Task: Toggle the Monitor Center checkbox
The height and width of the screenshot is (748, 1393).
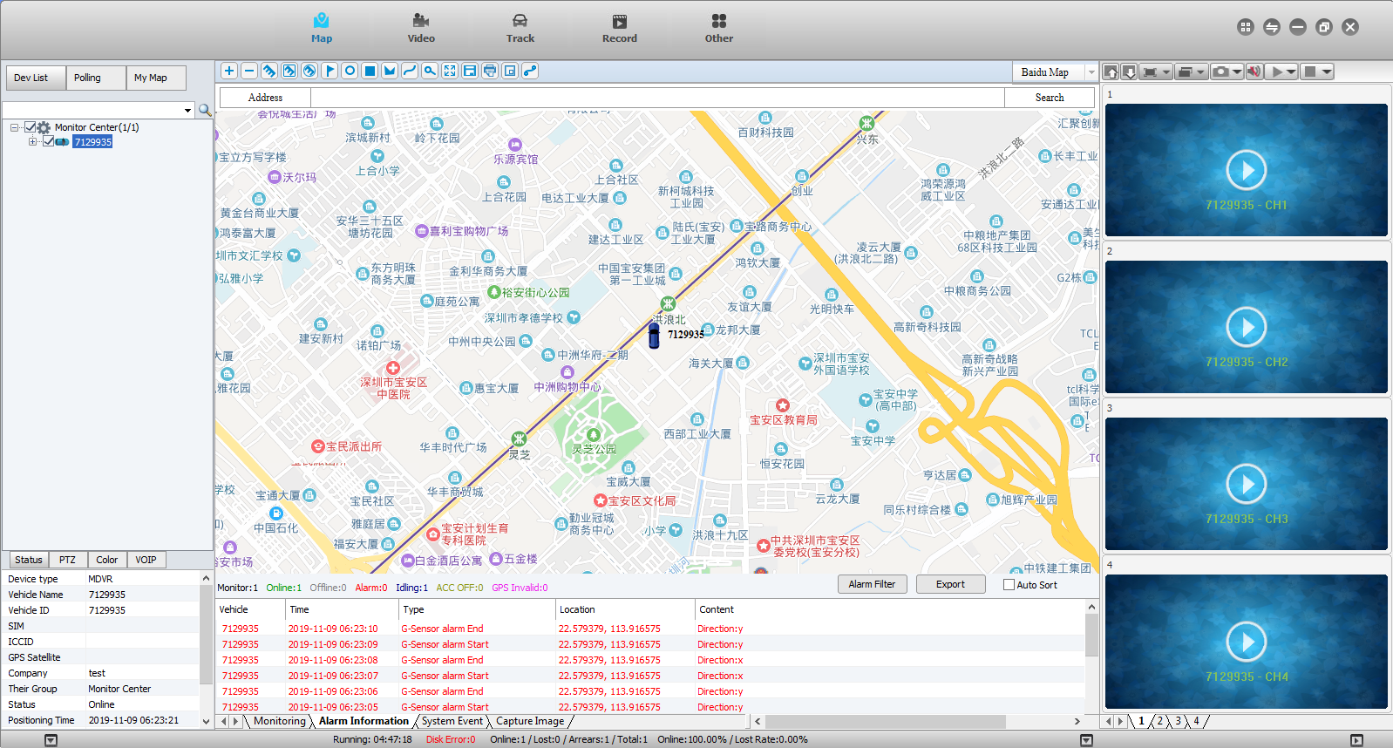Action: tap(31, 127)
